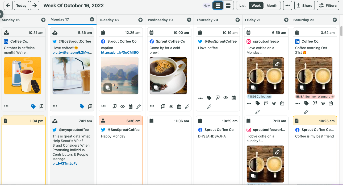
Task: Switch to Month view
Action: (272, 6)
